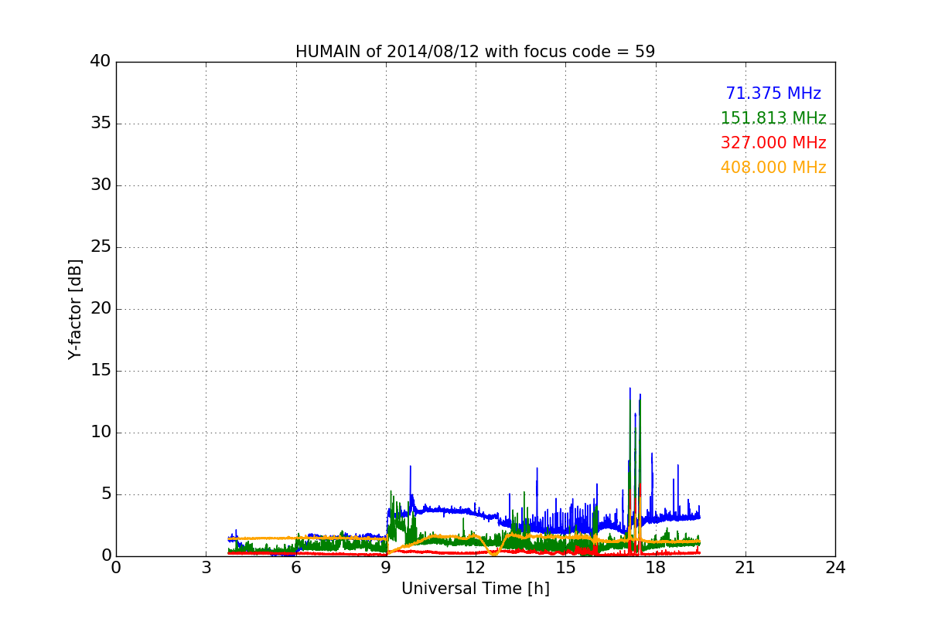Image resolution: width=928 pixels, height=618 pixels.
Task: Click the y-axis tick label 30
Action: click(x=100, y=185)
